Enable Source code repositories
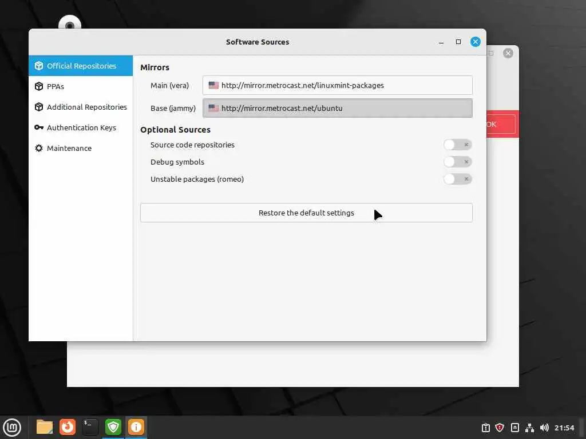 click(457, 145)
